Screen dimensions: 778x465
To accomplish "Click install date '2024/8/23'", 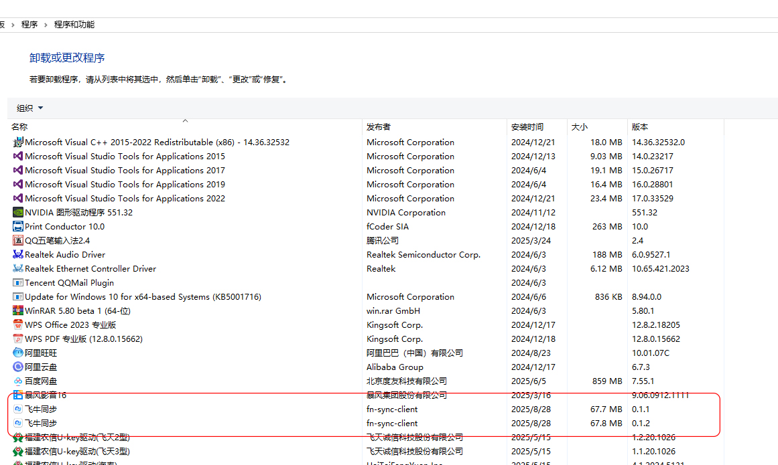I will pos(531,353).
